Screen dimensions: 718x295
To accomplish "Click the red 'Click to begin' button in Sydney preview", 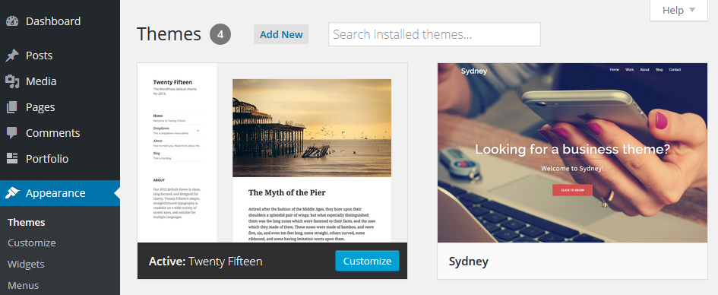I will click(572, 190).
